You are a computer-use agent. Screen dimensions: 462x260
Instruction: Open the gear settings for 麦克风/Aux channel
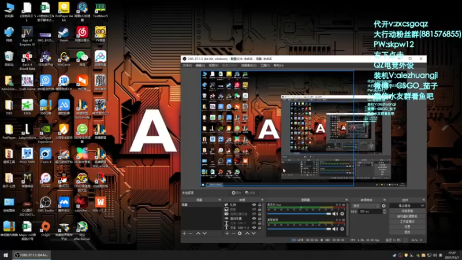pyautogui.click(x=342, y=214)
